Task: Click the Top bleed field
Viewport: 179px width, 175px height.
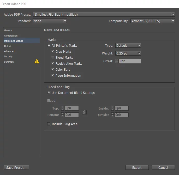Action: click(x=72, y=108)
